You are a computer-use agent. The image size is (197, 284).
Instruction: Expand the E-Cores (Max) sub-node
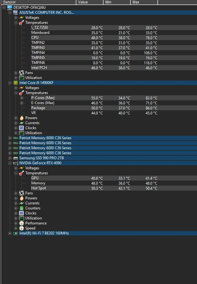point(22,103)
